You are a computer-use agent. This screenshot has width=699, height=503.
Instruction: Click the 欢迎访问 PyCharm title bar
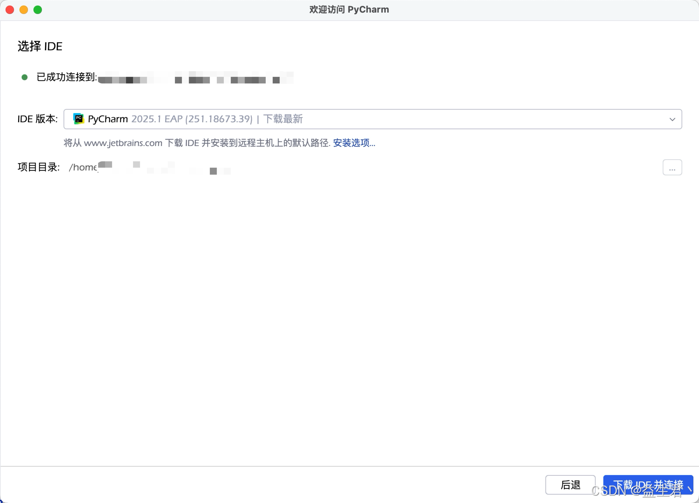coord(349,9)
